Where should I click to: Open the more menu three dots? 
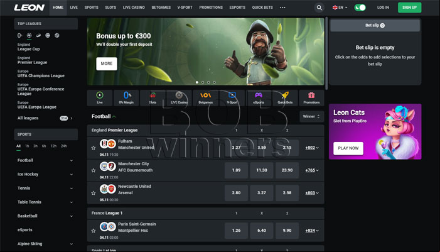point(282,8)
